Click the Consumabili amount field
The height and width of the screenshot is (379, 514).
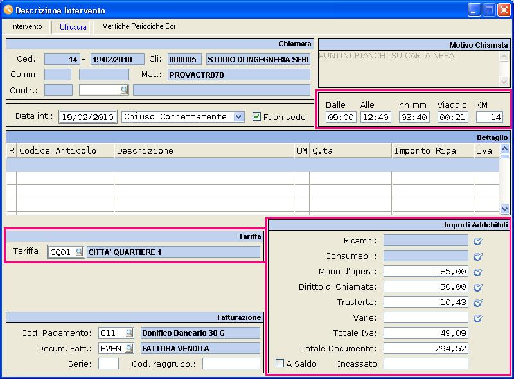[426, 256]
